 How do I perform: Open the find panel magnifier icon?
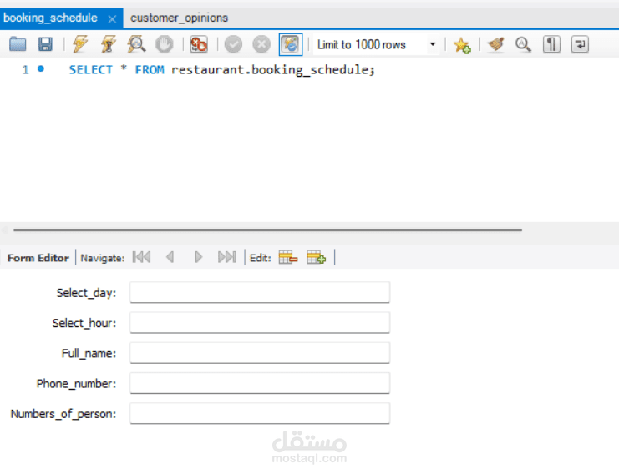click(523, 44)
